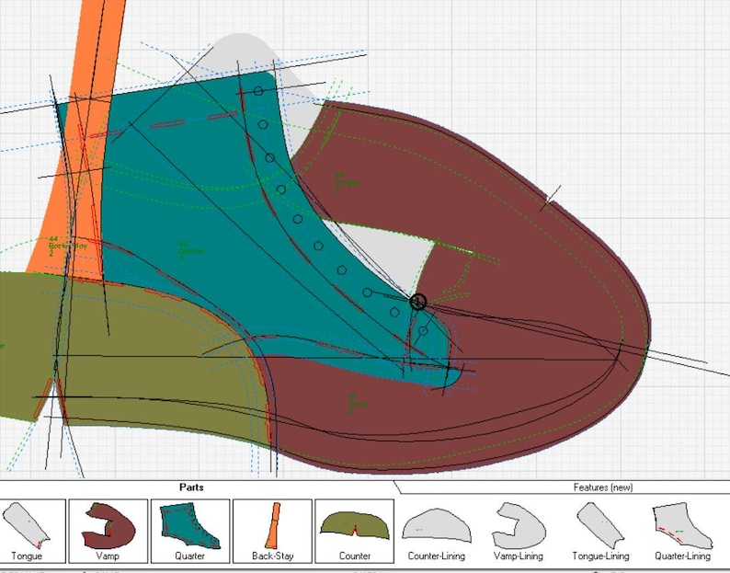Select the Vamp part thumbnail
The width and height of the screenshot is (730, 573).
pyautogui.click(x=108, y=531)
